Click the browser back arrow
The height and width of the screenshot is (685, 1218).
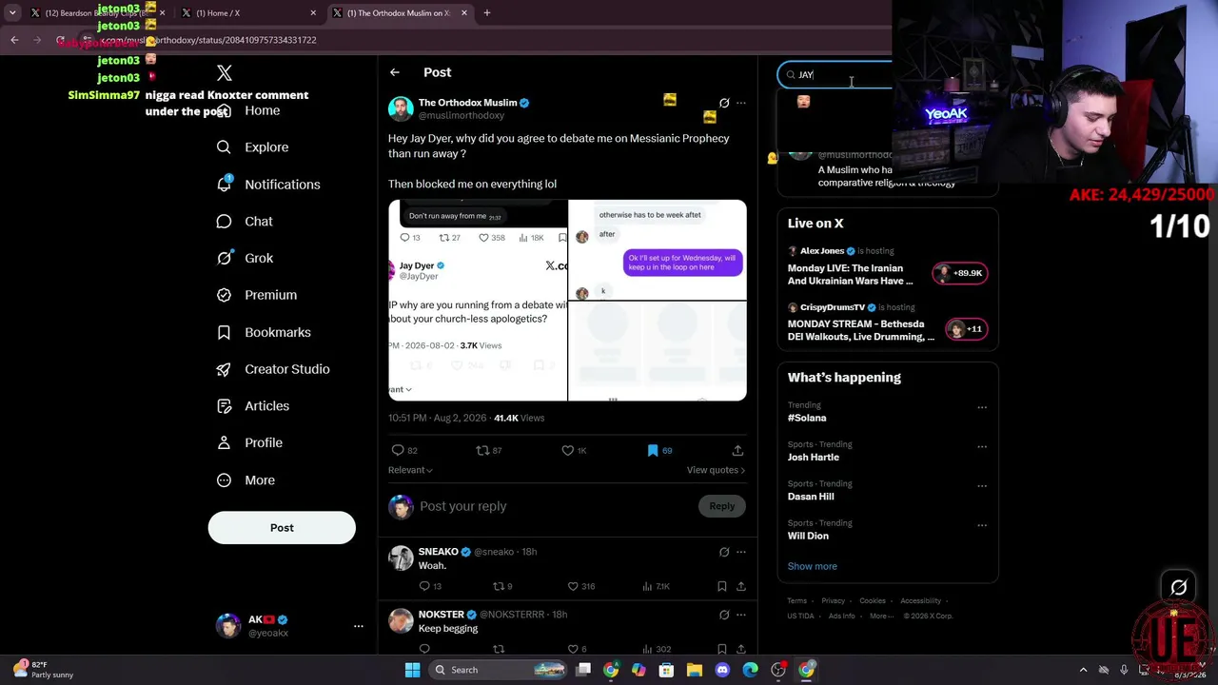[x=14, y=40]
